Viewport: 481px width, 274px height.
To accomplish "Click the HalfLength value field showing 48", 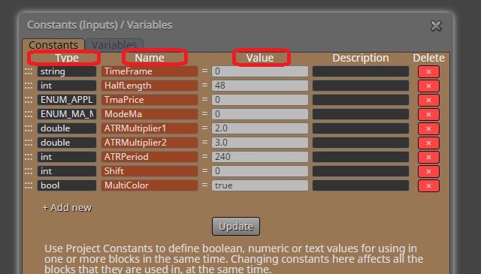I will (x=260, y=86).
